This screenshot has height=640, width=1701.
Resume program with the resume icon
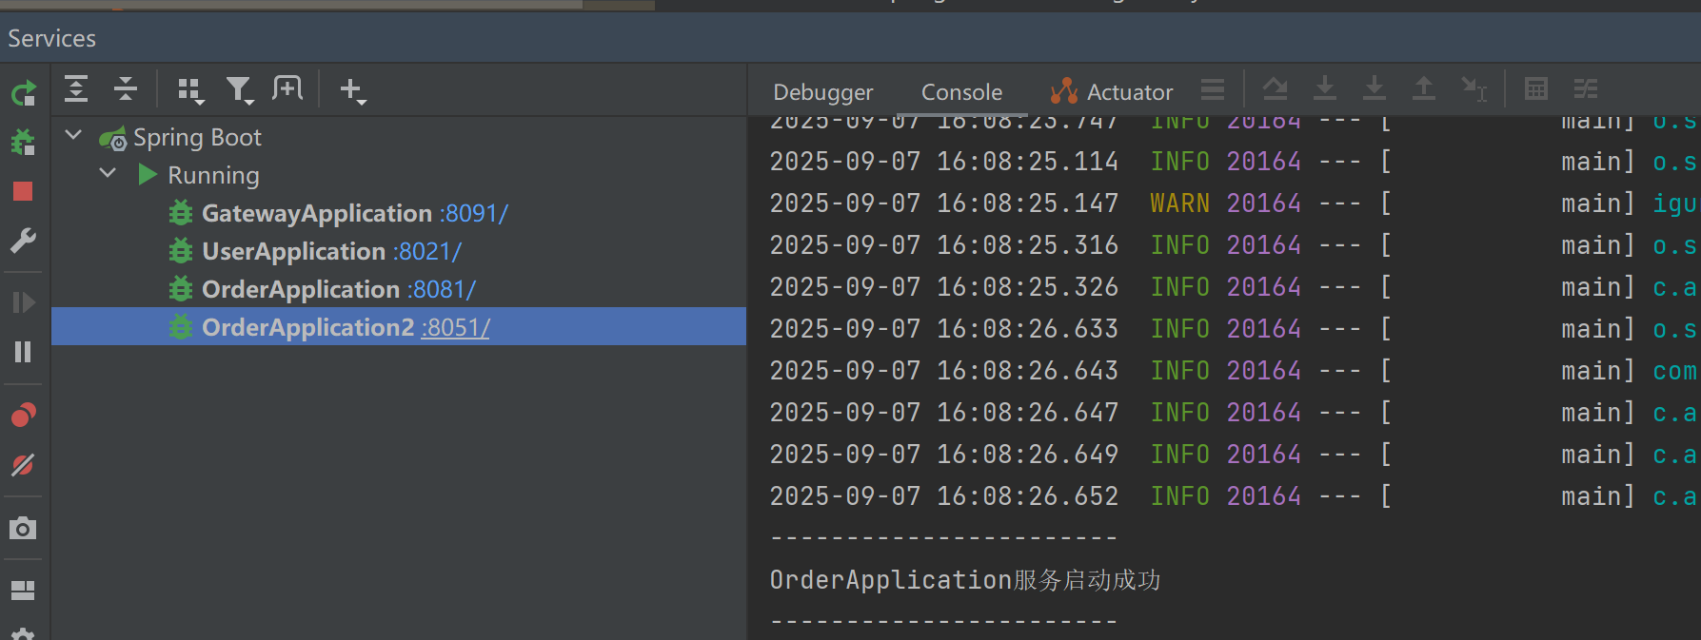(x=23, y=302)
